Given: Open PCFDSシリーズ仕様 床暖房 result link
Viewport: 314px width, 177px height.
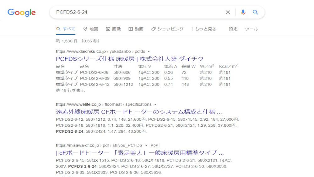Looking at the screenshot, I should pos(130,59).
